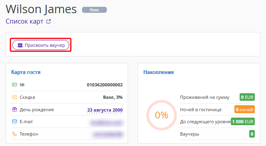Click the Ночей в гостинице label
The height and width of the screenshot is (146, 266).
coord(201,110)
